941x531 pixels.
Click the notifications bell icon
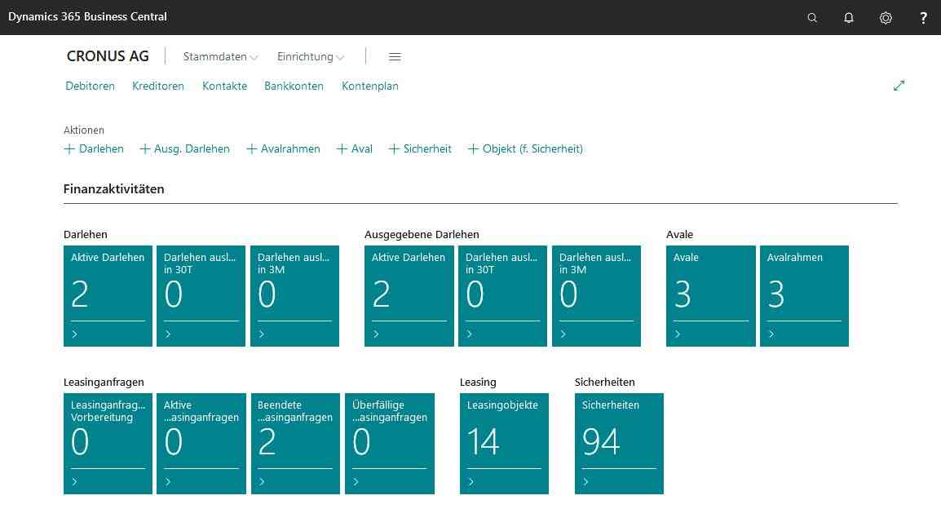pos(848,18)
